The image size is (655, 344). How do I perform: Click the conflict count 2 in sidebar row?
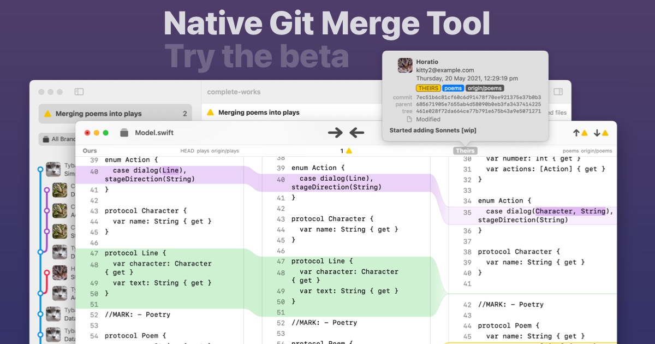point(184,114)
